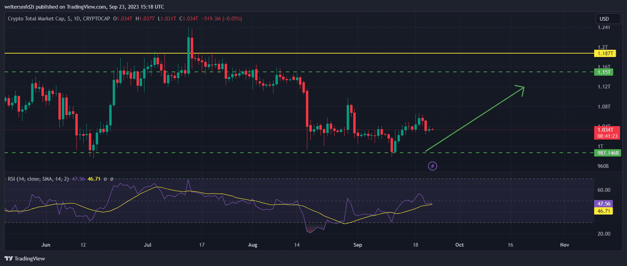Click the Oct label on time axis

click(x=459, y=245)
